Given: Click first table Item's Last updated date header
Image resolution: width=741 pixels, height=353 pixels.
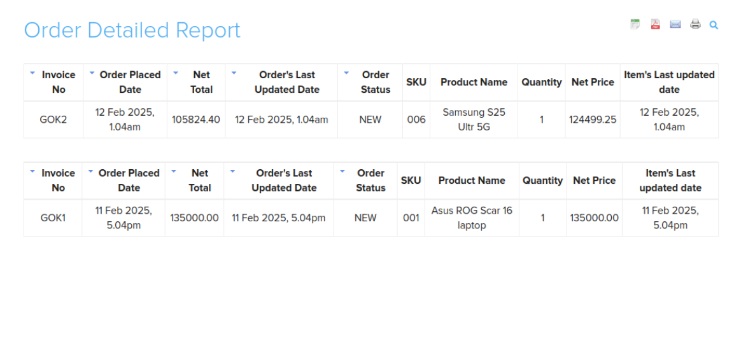Looking at the screenshot, I should coord(669,82).
